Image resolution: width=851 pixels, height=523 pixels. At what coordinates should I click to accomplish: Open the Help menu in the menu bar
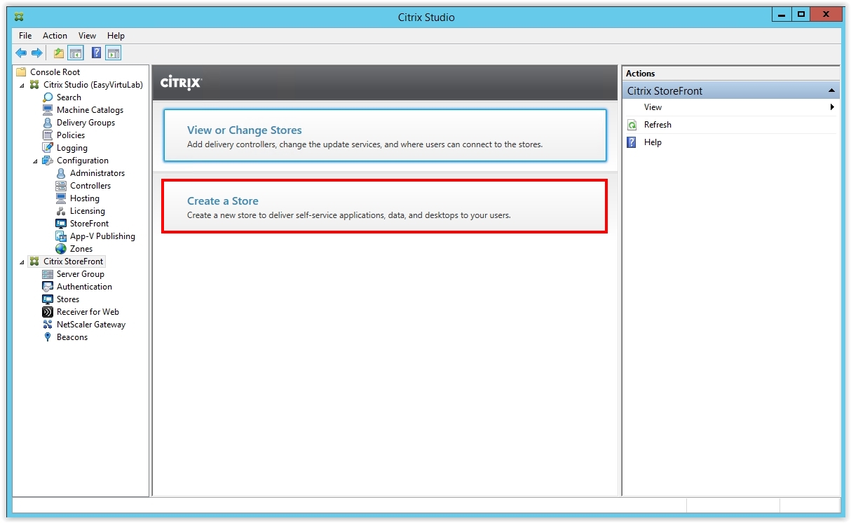(116, 36)
